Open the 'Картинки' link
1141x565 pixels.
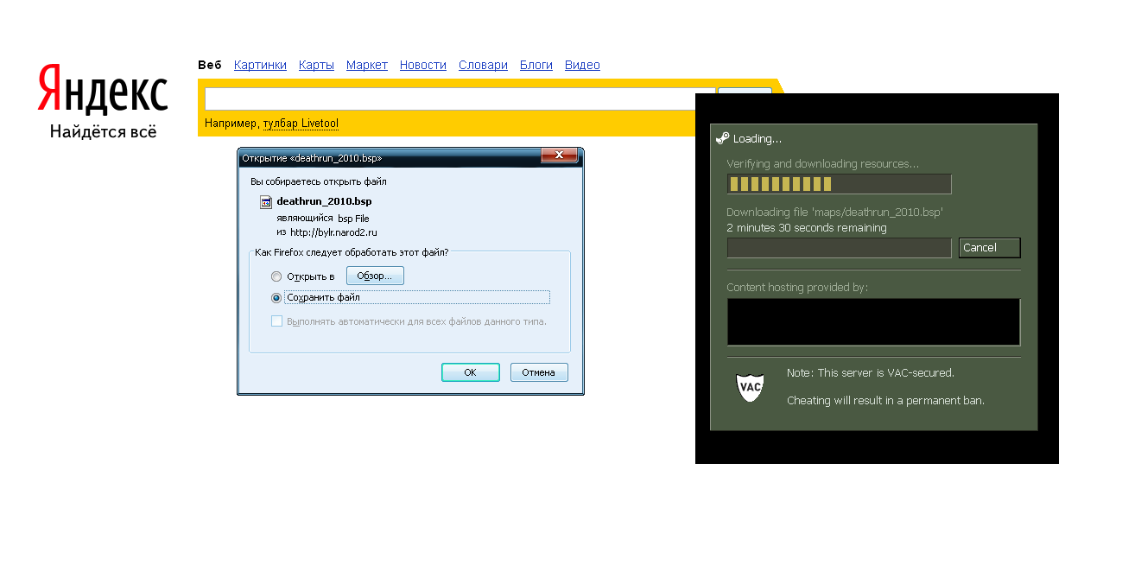[x=260, y=65]
